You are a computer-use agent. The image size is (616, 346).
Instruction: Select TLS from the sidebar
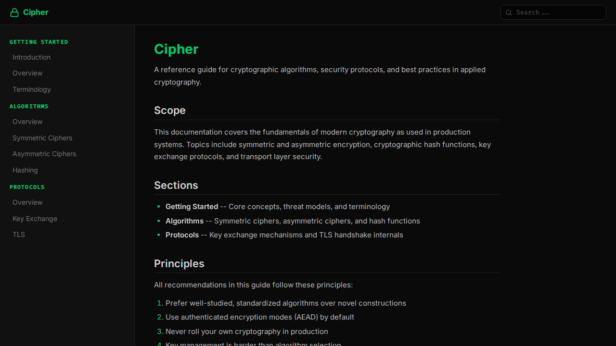click(x=19, y=235)
